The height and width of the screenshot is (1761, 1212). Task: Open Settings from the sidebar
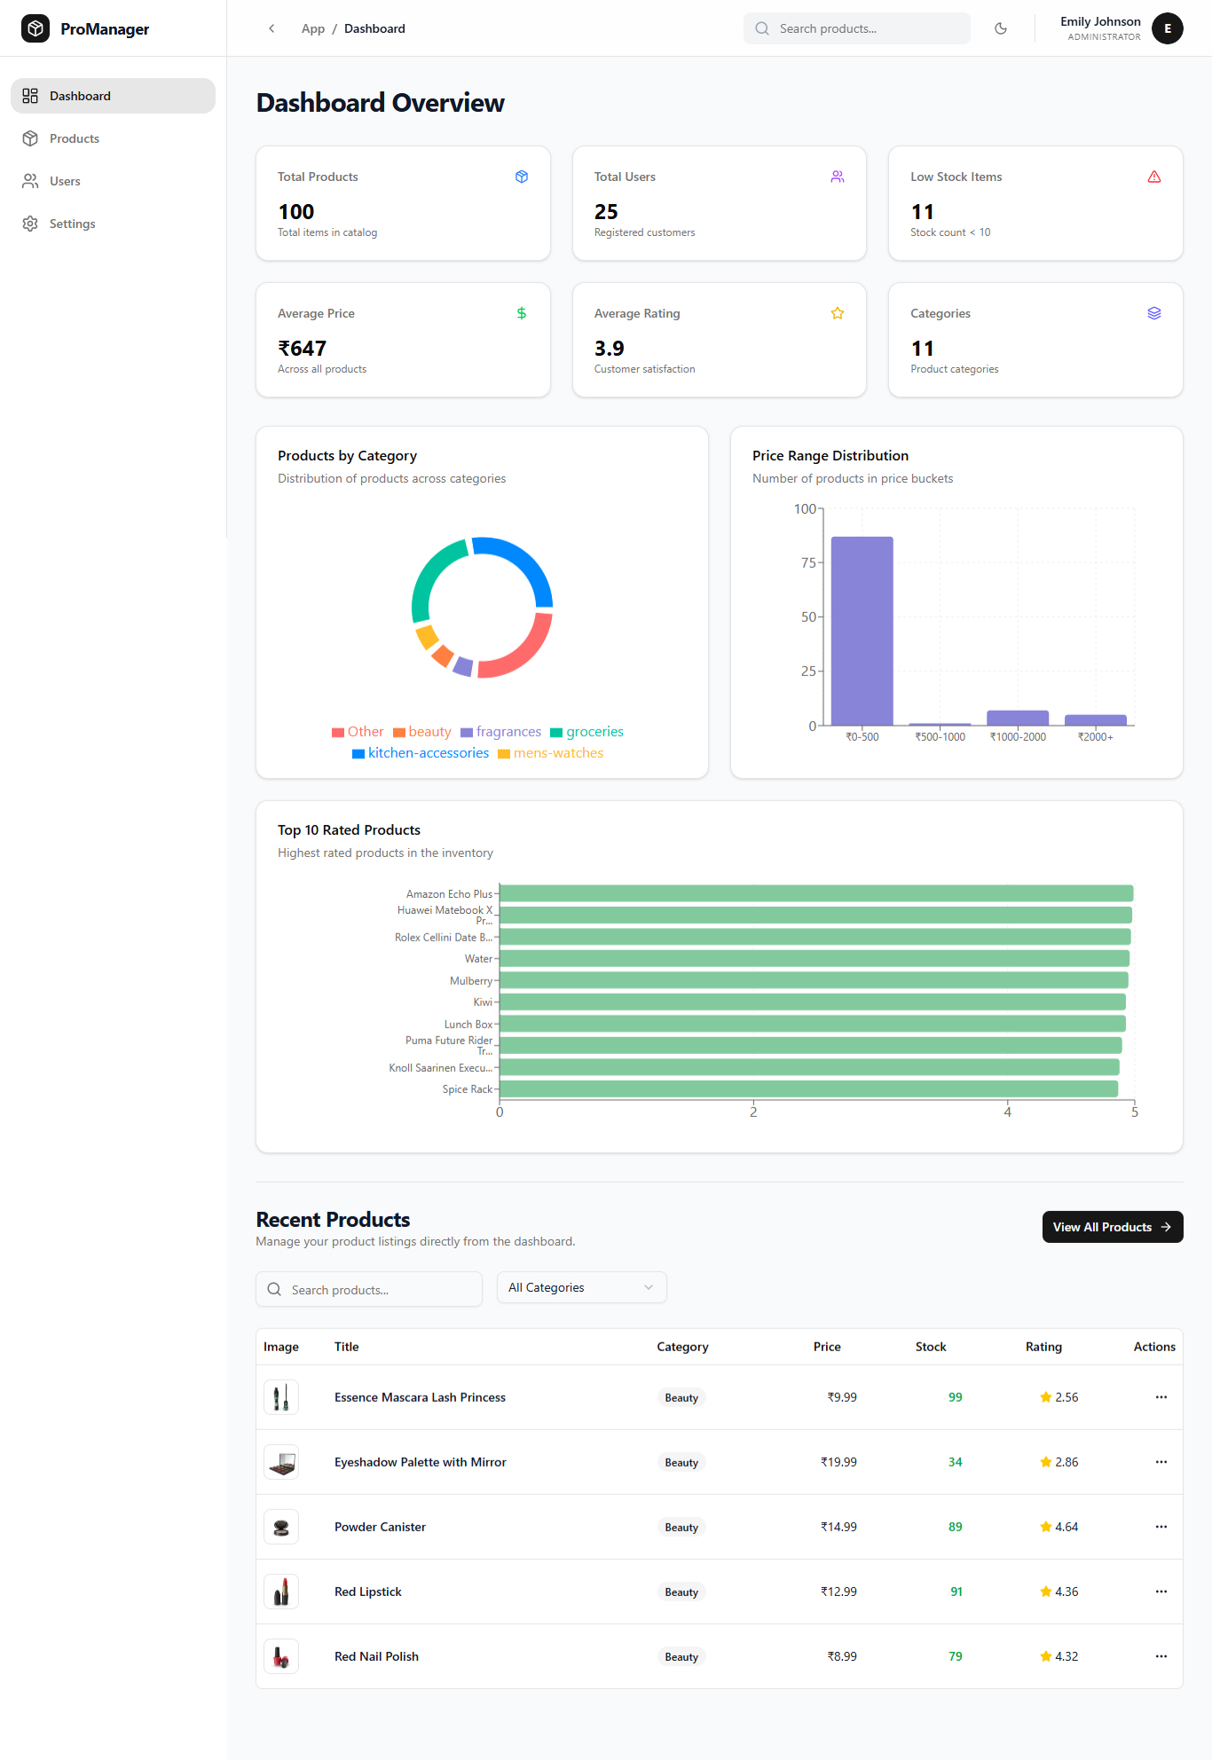72,224
